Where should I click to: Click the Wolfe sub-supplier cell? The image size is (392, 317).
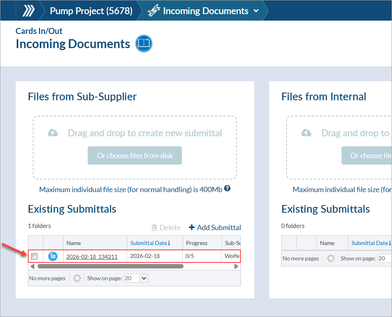[x=232, y=256]
